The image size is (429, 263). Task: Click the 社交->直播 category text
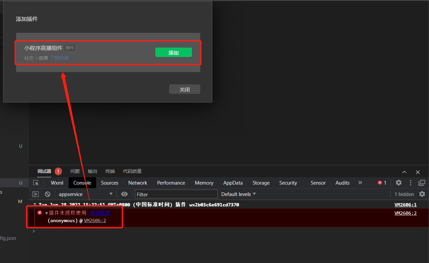pyautogui.click(x=36, y=58)
